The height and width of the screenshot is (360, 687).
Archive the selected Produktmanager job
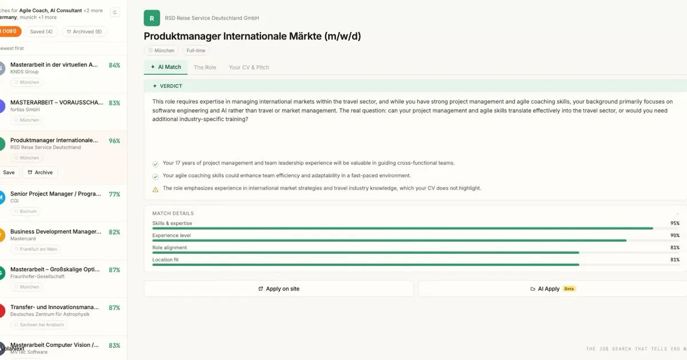pyautogui.click(x=40, y=173)
